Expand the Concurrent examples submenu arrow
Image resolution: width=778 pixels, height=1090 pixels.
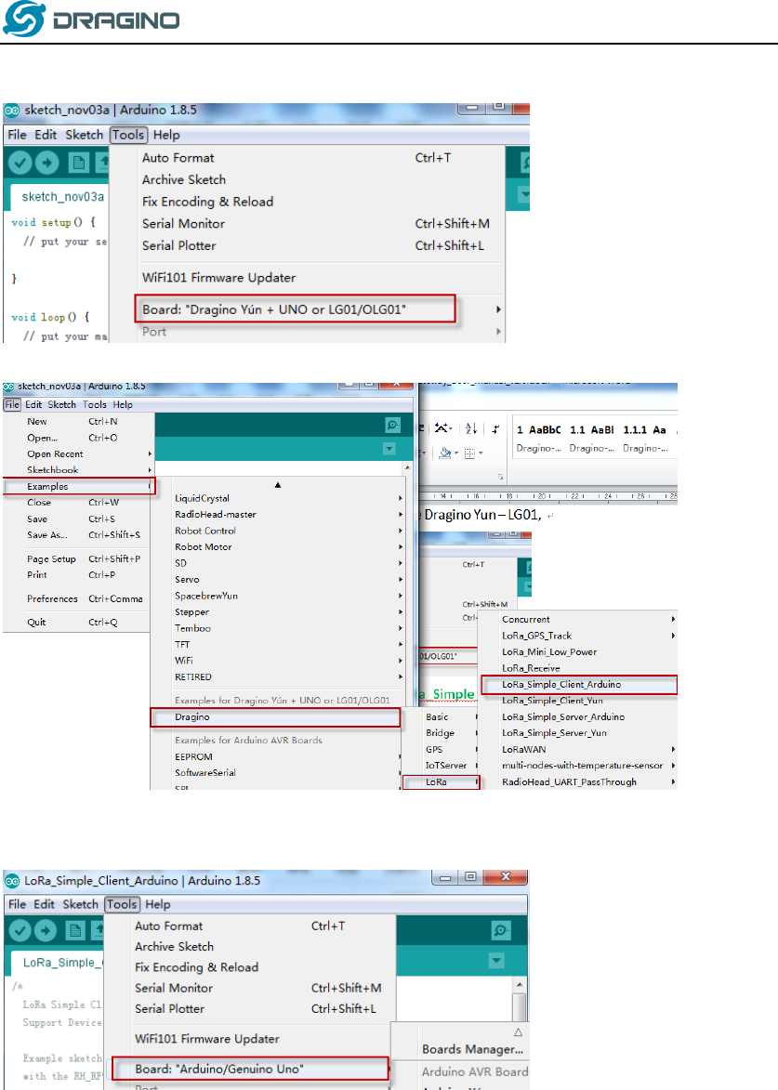click(x=673, y=620)
